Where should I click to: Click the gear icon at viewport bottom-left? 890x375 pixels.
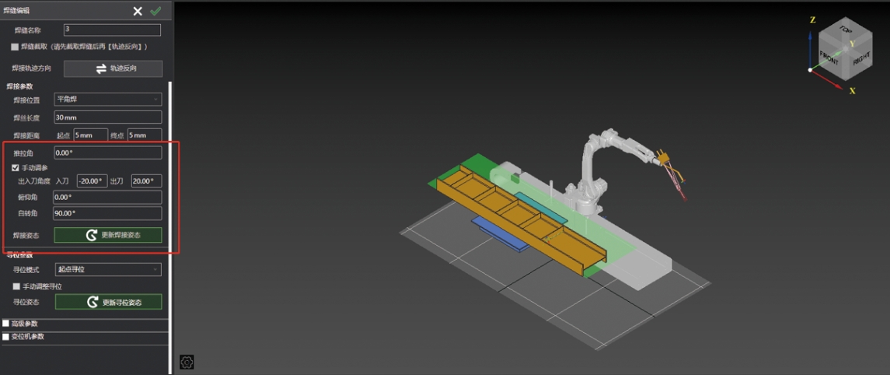tap(187, 362)
